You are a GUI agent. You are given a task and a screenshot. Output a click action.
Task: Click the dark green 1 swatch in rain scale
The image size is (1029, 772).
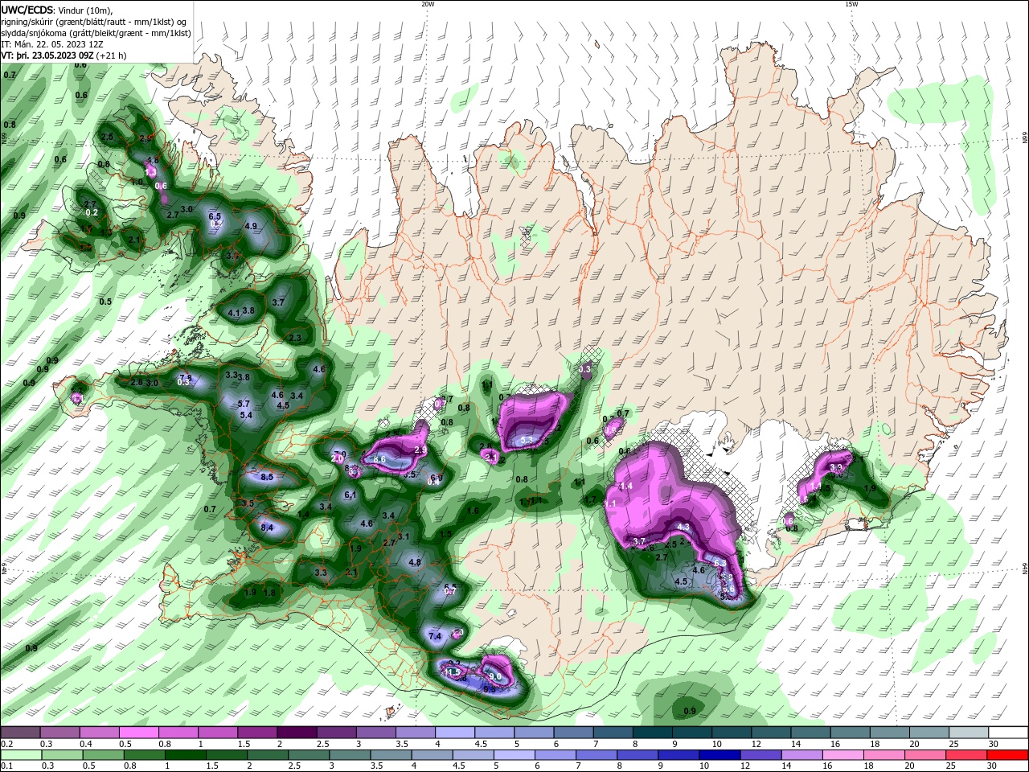tap(185, 755)
